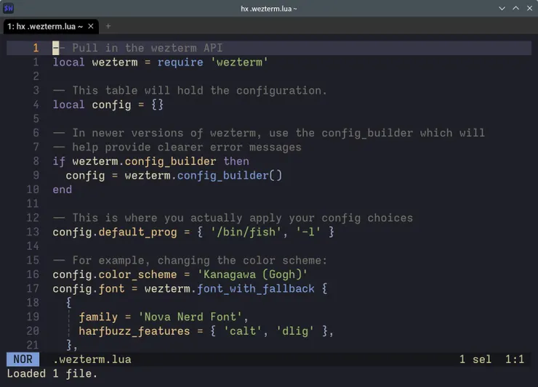Click the WezTerm app icon in title bar
Screen dimensions: 538x387
pyautogui.click(x=8, y=8)
